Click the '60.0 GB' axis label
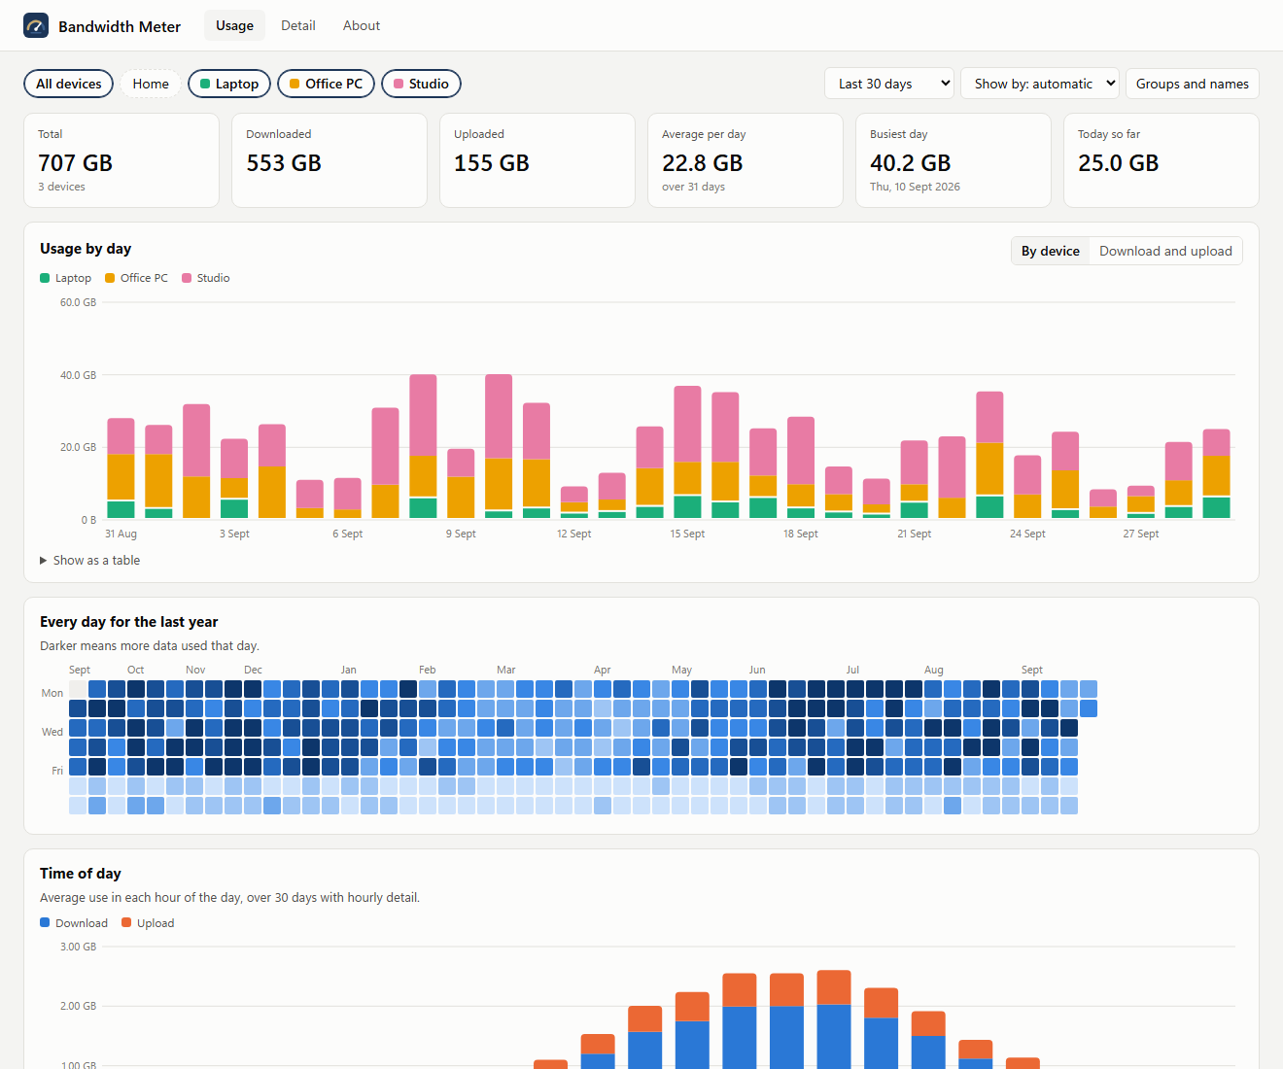 tap(78, 302)
